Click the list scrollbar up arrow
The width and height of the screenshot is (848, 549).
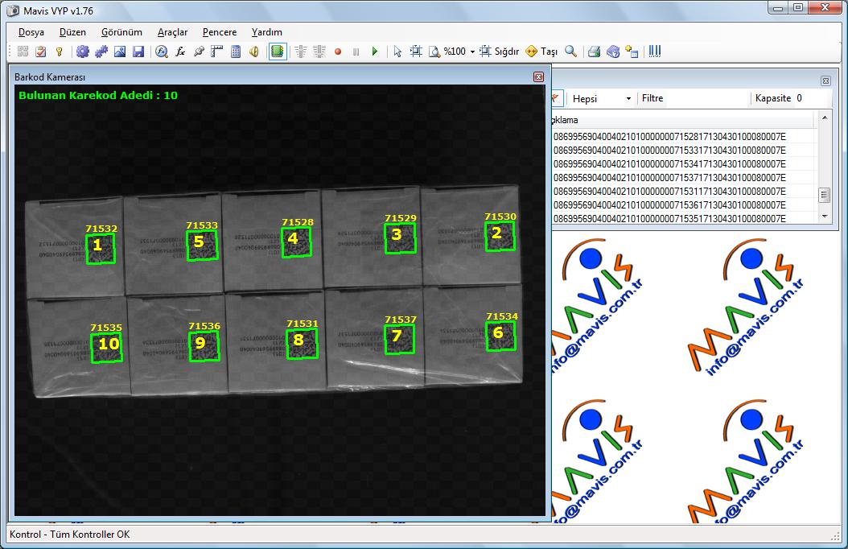[x=824, y=117]
